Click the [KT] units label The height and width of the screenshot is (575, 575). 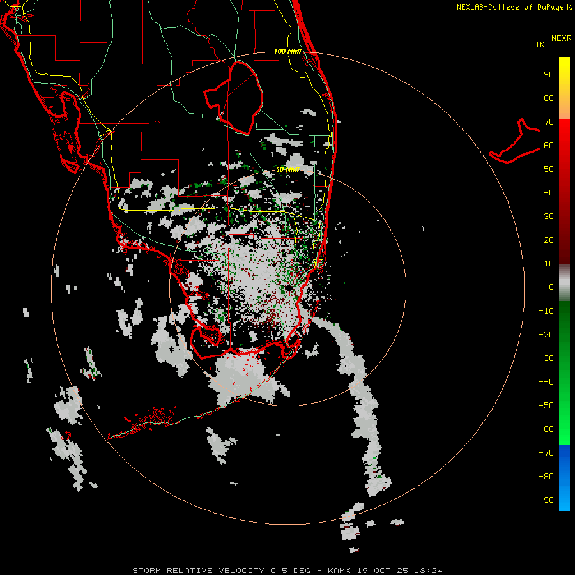546,44
